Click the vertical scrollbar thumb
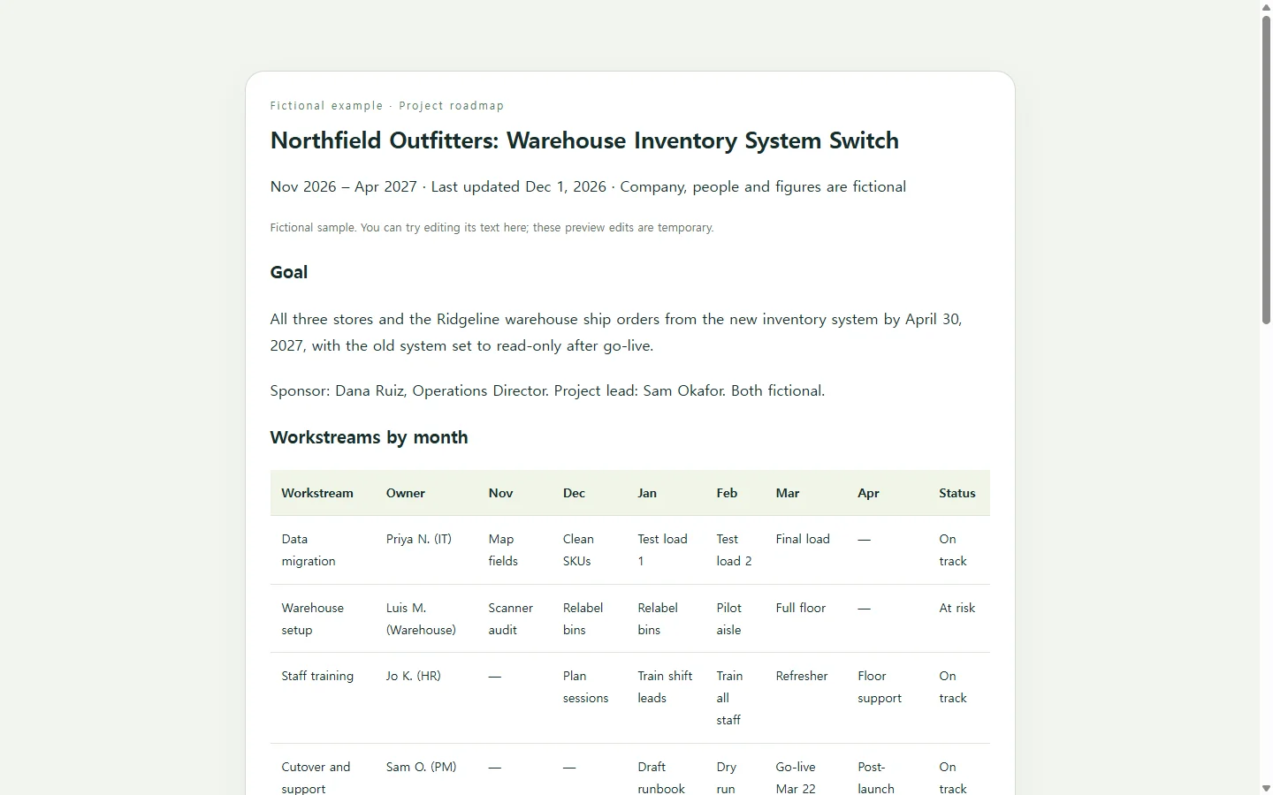The width and height of the screenshot is (1273, 795). [x=1266, y=170]
